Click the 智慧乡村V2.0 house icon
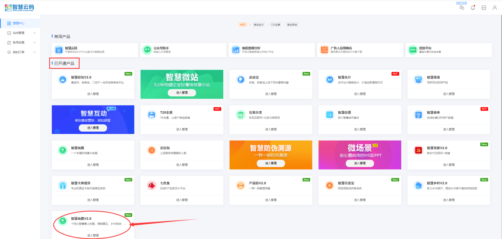 pyautogui.click(x=418, y=185)
